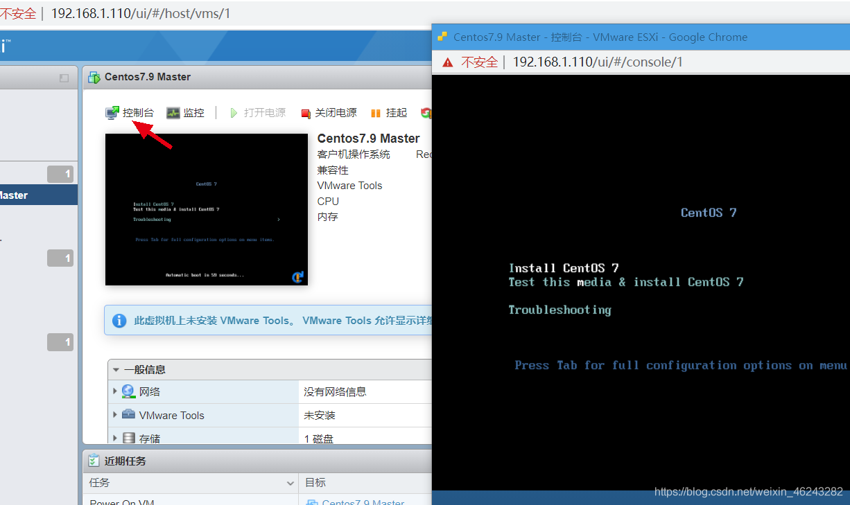This screenshot has width=850, height=505.
Task: Click the Compatibility (兼容性) label
Action: point(333,170)
